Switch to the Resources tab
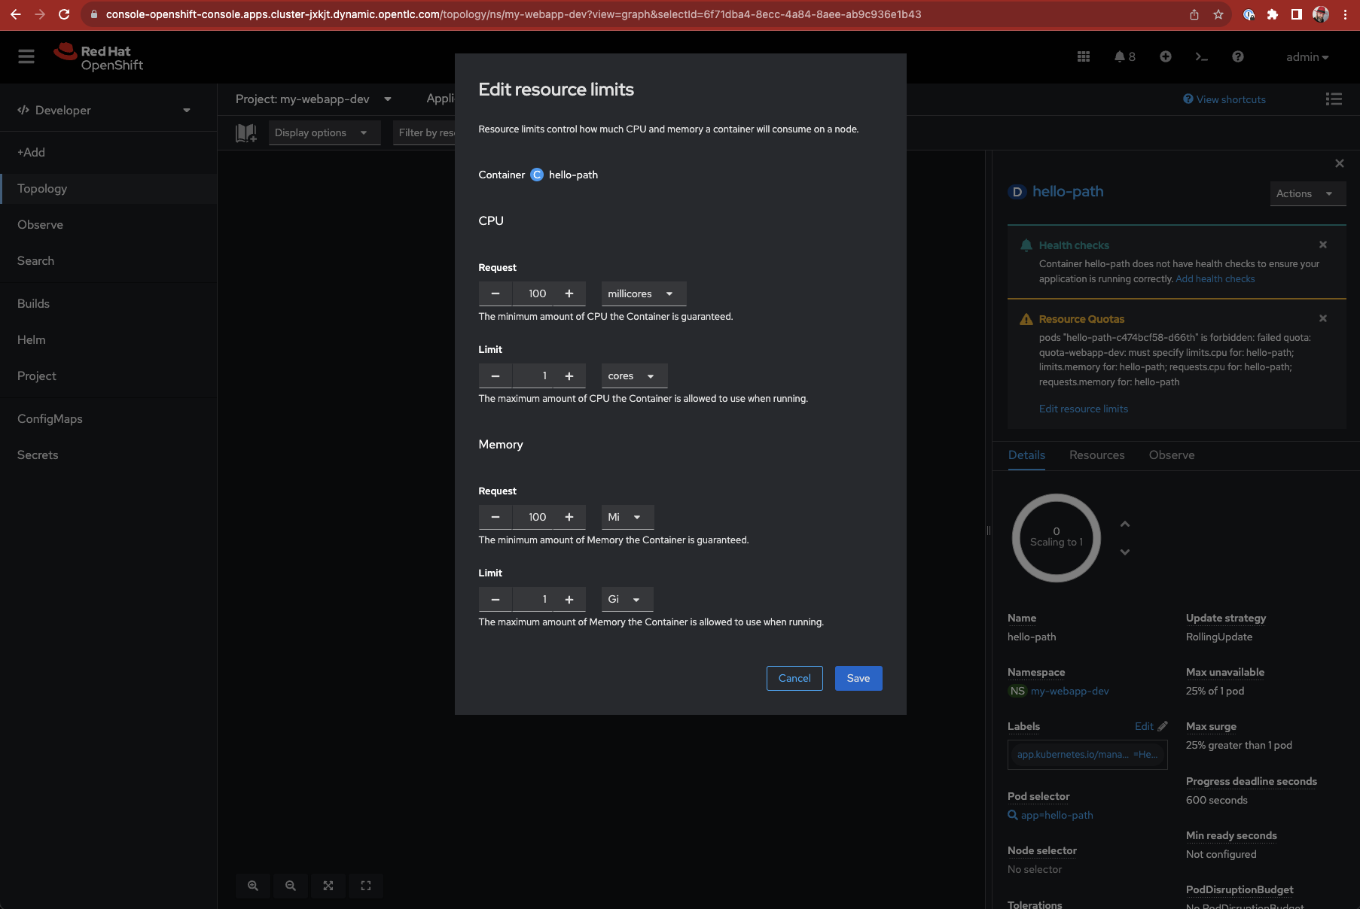Screen dimensions: 1360x909 point(1096,455)
